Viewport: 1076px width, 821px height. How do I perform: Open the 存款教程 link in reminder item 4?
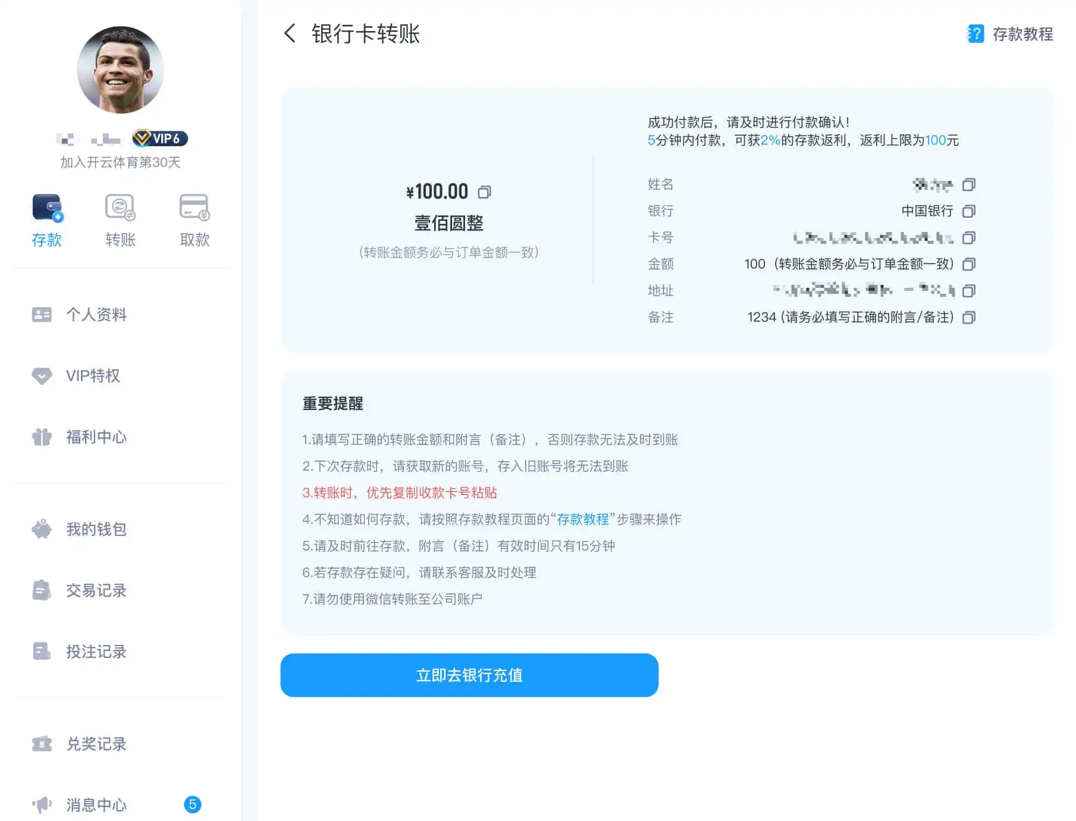click(584, 519)
